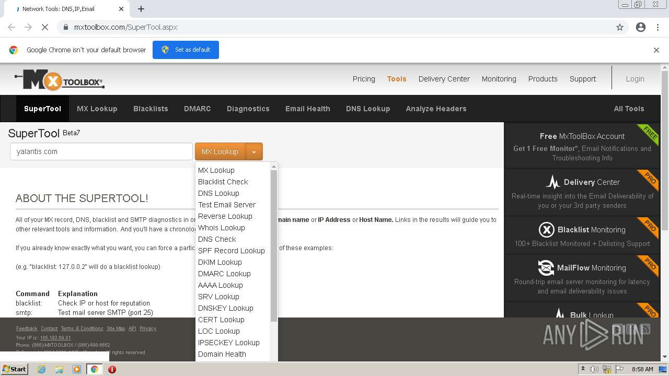Screen dimensions: 669x376
Task: Set Chrome as default browser
Action: pyautogui.click(x=186, y=50)
